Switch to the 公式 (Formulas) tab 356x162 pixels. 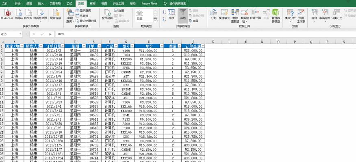click(x=70, y=4)
